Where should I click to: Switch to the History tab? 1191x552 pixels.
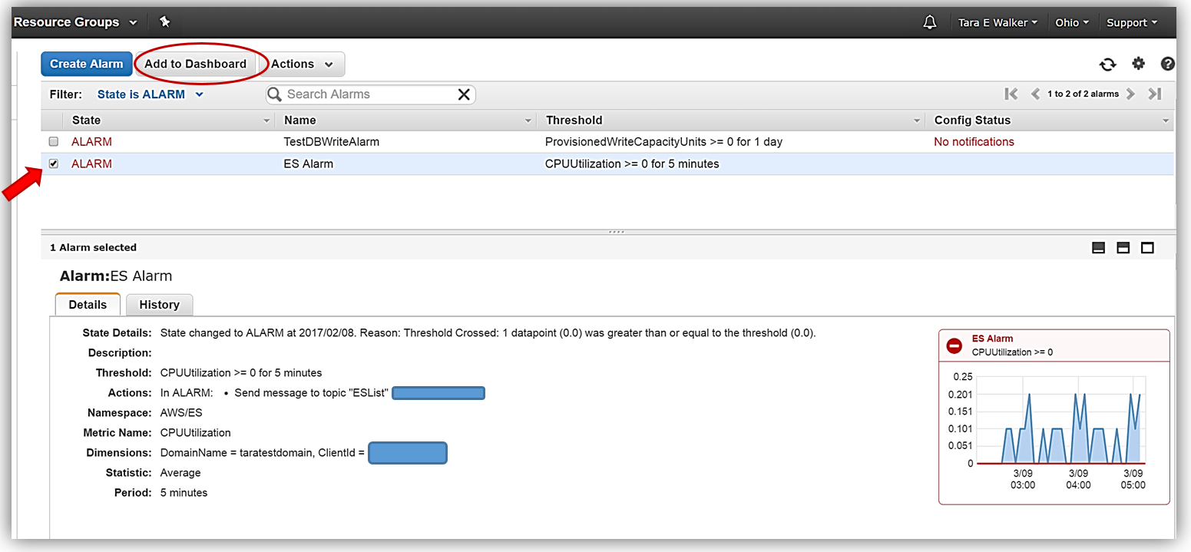[159, 305]
